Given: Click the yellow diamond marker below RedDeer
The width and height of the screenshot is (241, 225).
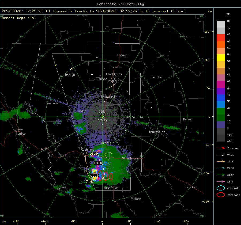Looking at the screenshot, I should coord(110,87).
